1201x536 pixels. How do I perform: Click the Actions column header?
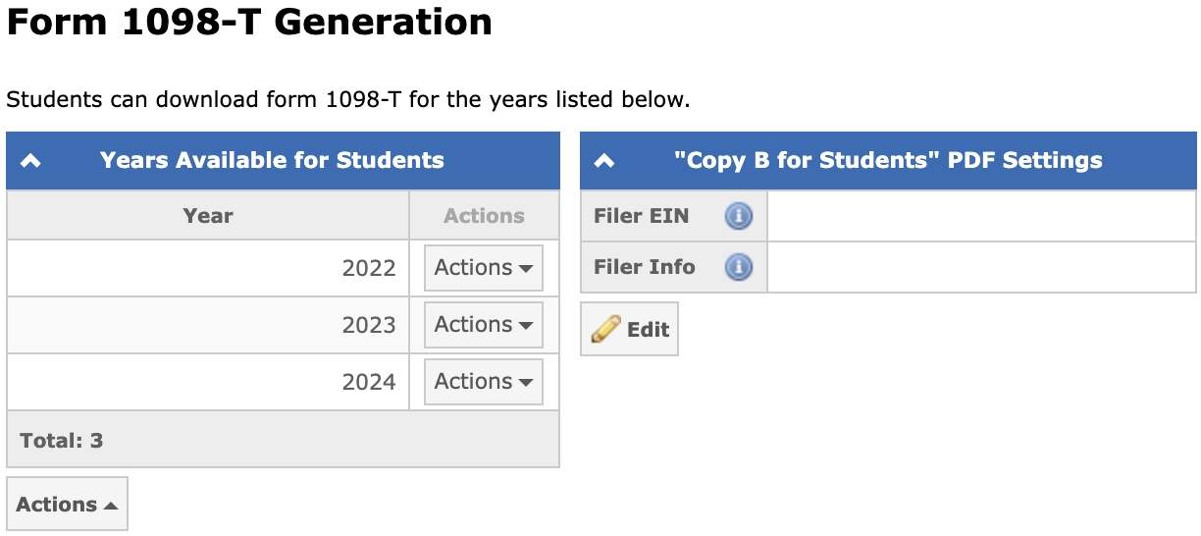[484, 216]
